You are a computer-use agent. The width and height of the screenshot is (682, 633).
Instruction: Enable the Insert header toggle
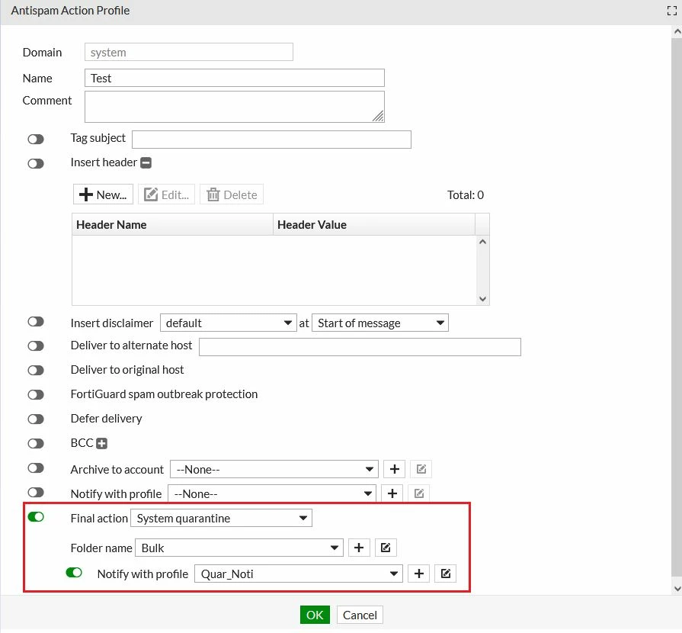(36, 164)
